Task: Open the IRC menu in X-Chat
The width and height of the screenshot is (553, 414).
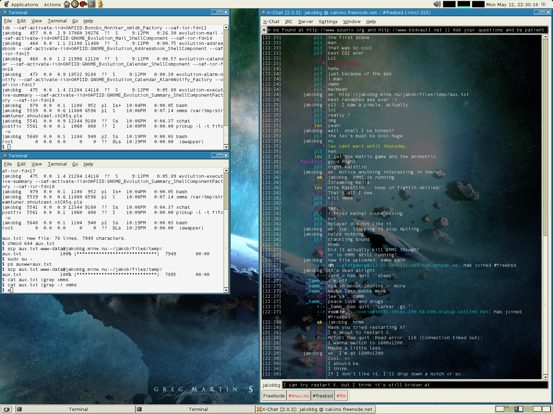Action: click(x=289, y=22)
